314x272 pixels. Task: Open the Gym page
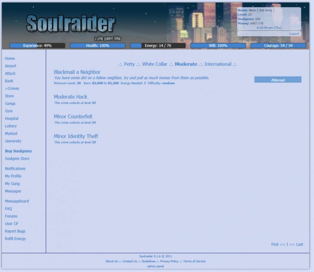coord(9,111)
